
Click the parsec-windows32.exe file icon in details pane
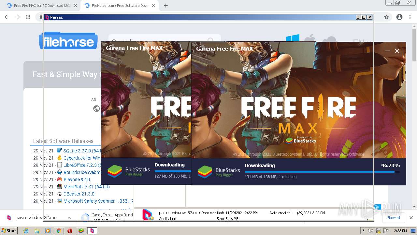[148, 215]
